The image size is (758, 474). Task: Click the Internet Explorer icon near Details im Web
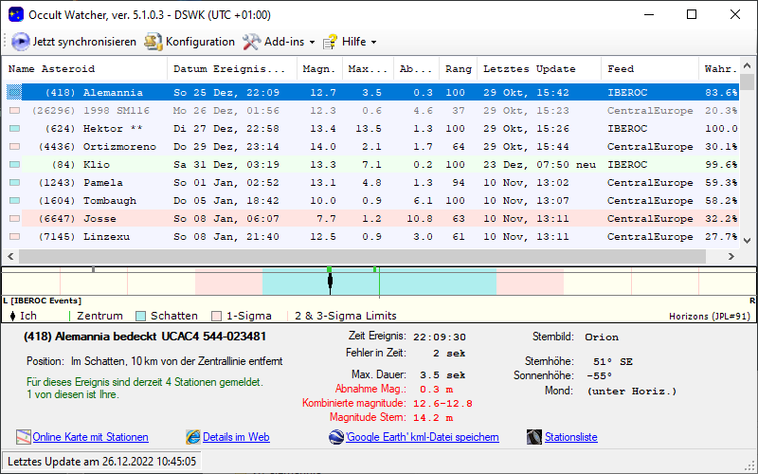[x=193, y=437]
